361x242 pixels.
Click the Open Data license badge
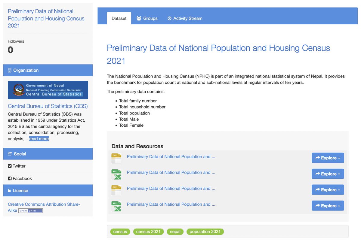[x=30, y=211]
